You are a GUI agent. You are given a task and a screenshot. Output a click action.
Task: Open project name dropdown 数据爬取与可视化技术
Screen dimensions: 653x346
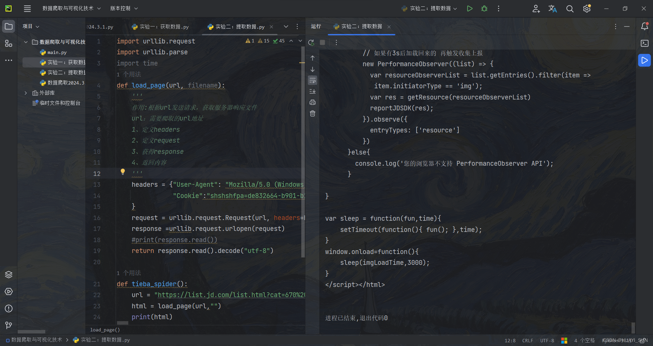pyautogui.click(x=71, y=8)
